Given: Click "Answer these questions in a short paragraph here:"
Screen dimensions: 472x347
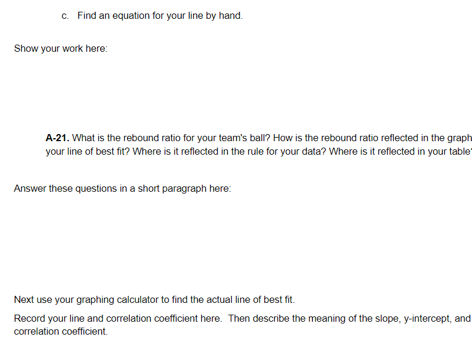Looking at the screenshot, I should tap(122, 188).
